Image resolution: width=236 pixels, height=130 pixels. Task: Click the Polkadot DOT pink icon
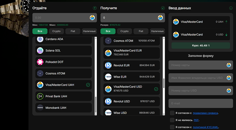40,62
